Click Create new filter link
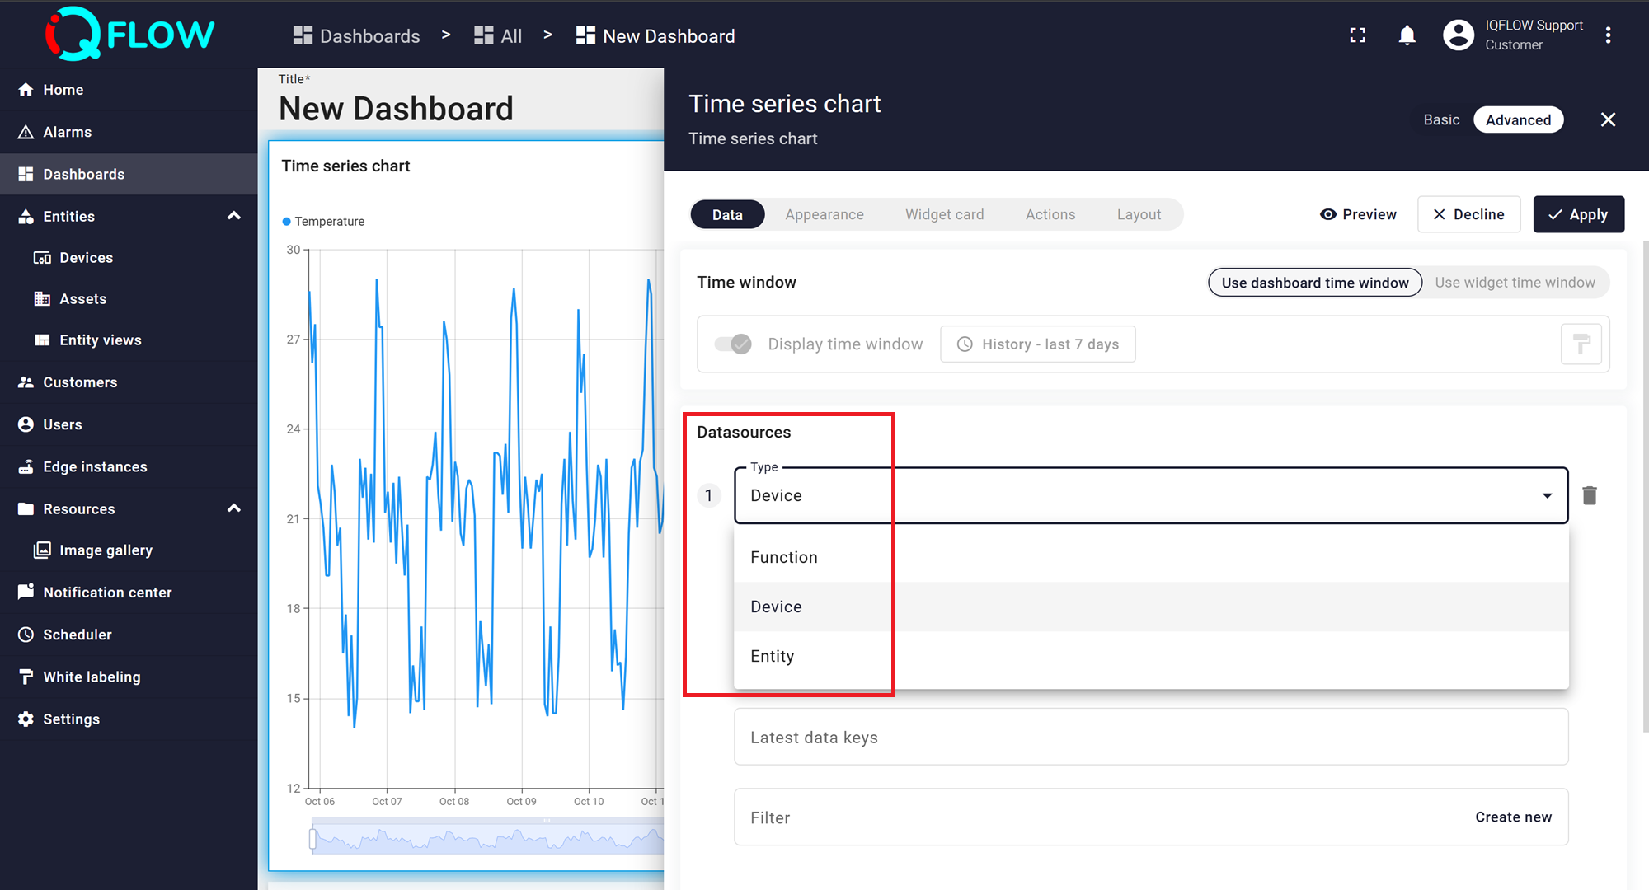This screenshot has width=1649, height=890. 1513,817
